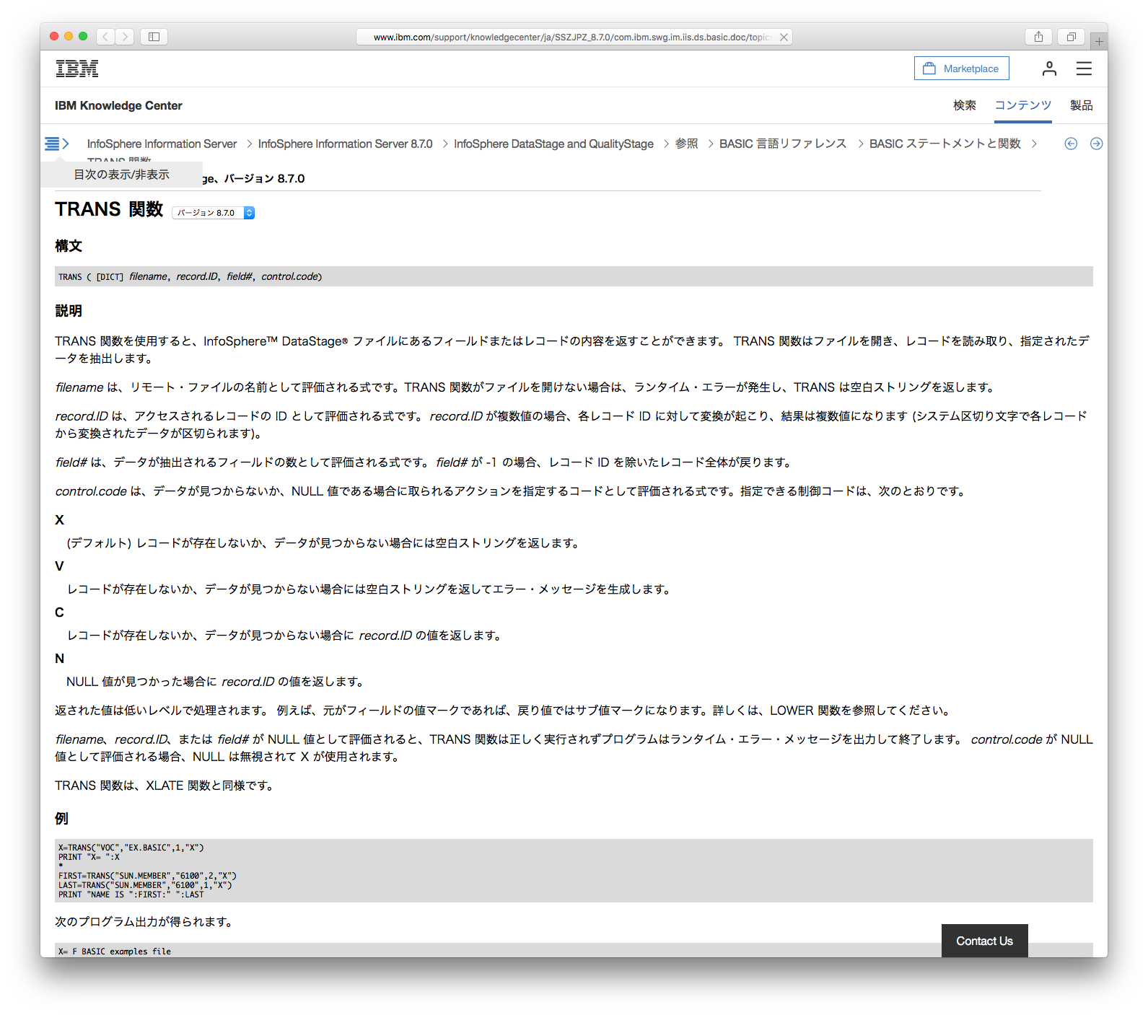Open the hamburger menu icon
The height and width of the screenshot is (1015, 1148).
coord(1084,69)
